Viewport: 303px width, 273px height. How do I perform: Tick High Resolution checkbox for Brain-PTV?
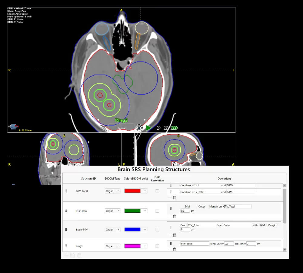[157, 230]
